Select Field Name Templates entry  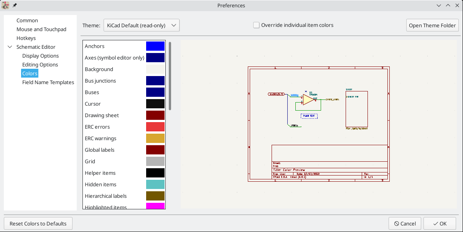point(48,82)
